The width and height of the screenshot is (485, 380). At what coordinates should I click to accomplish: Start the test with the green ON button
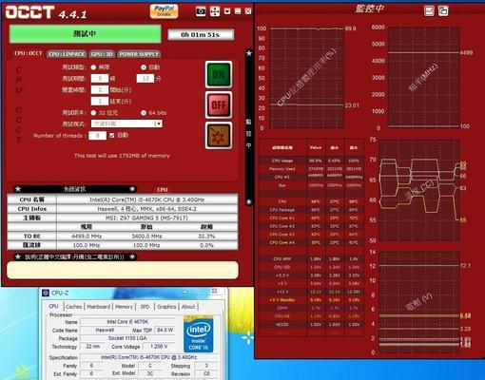pyautogui.click(x=219, y=74)
